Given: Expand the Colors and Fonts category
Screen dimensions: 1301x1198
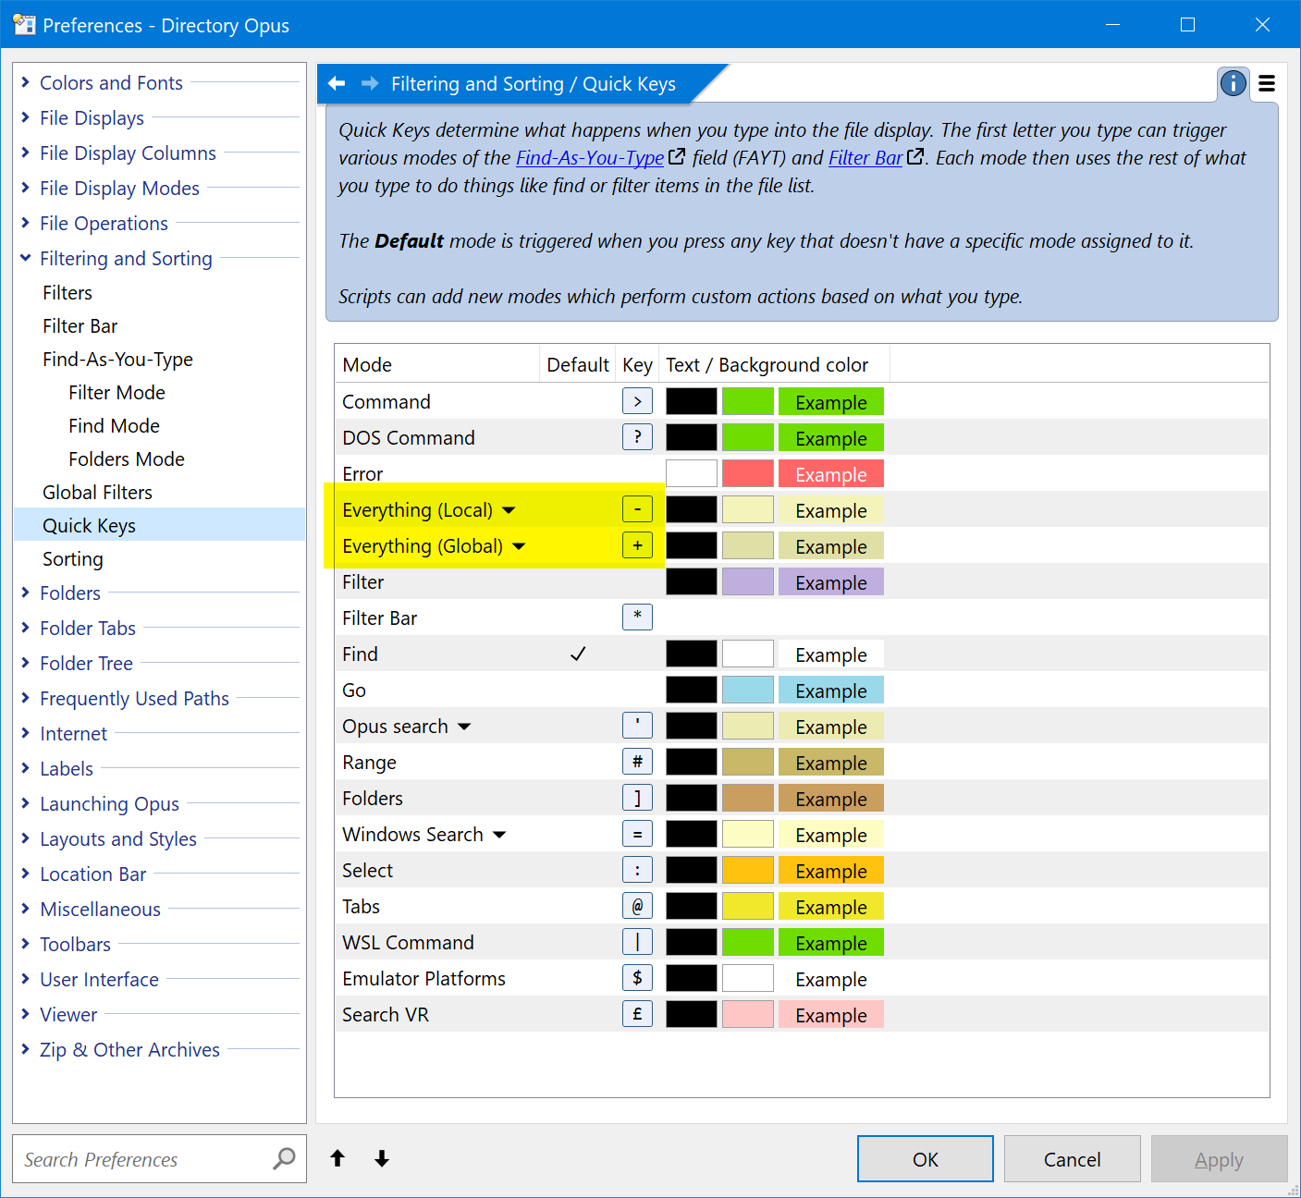Looking at the screenshot, I should pyautogui.click(x=26, y=82).
